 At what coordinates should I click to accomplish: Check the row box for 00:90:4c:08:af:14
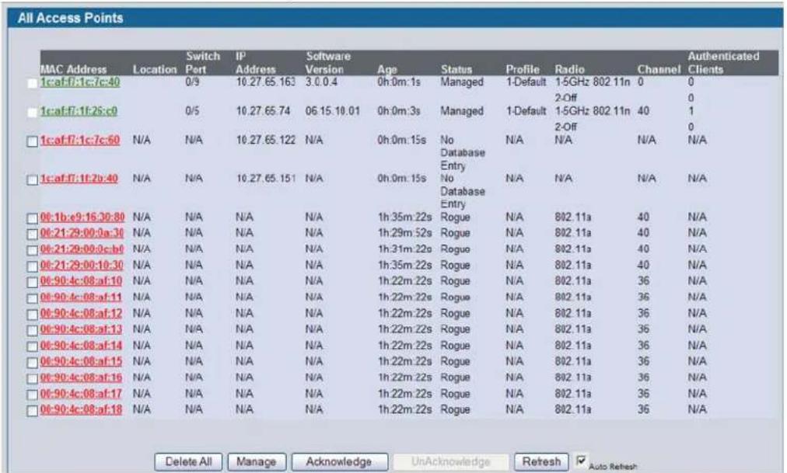(32, 346)
